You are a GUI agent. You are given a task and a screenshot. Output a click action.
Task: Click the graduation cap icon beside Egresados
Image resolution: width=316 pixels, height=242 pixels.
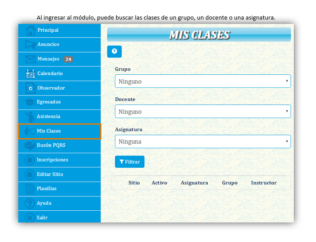click(x=30, y=102)
